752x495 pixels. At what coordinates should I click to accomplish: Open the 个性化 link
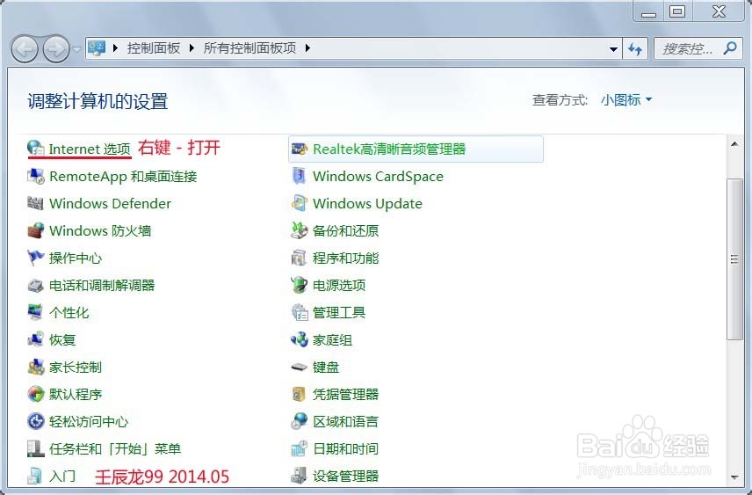pos(69,312)
